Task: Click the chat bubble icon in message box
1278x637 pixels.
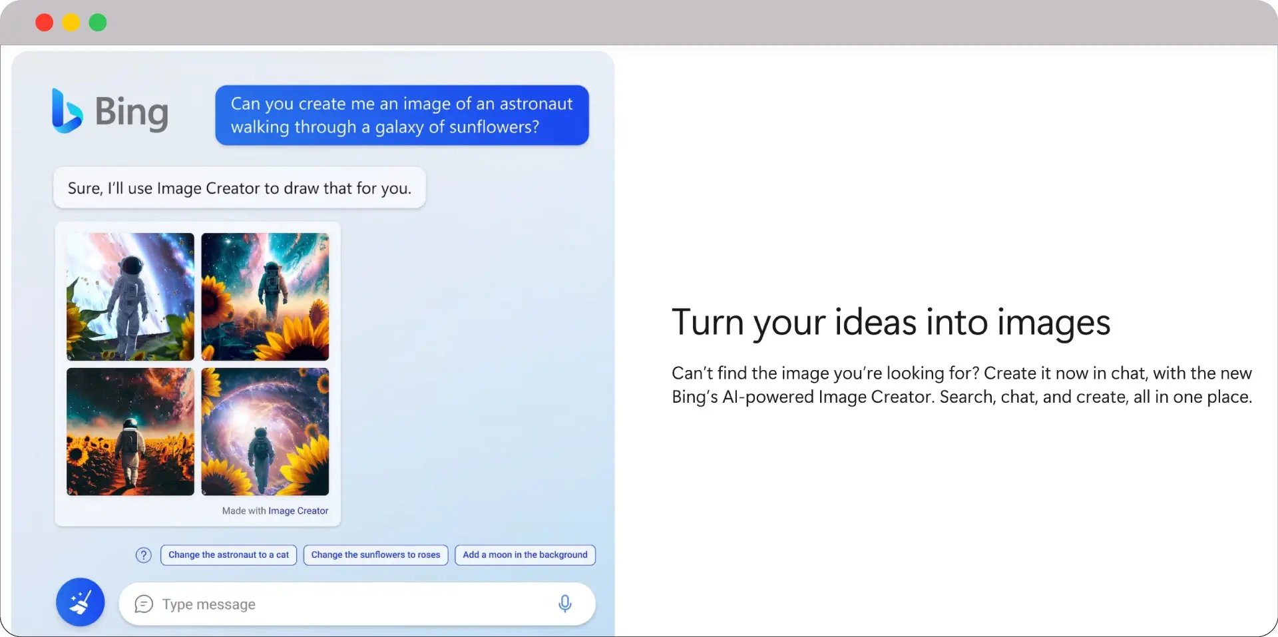Action: click(144, 604)
